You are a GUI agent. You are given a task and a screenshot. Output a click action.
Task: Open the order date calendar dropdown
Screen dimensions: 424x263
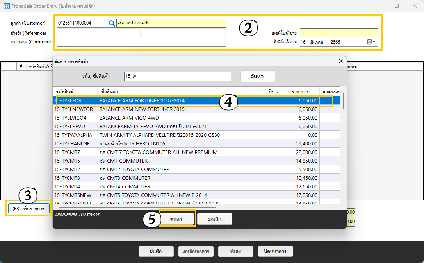[x=371, y=42]
